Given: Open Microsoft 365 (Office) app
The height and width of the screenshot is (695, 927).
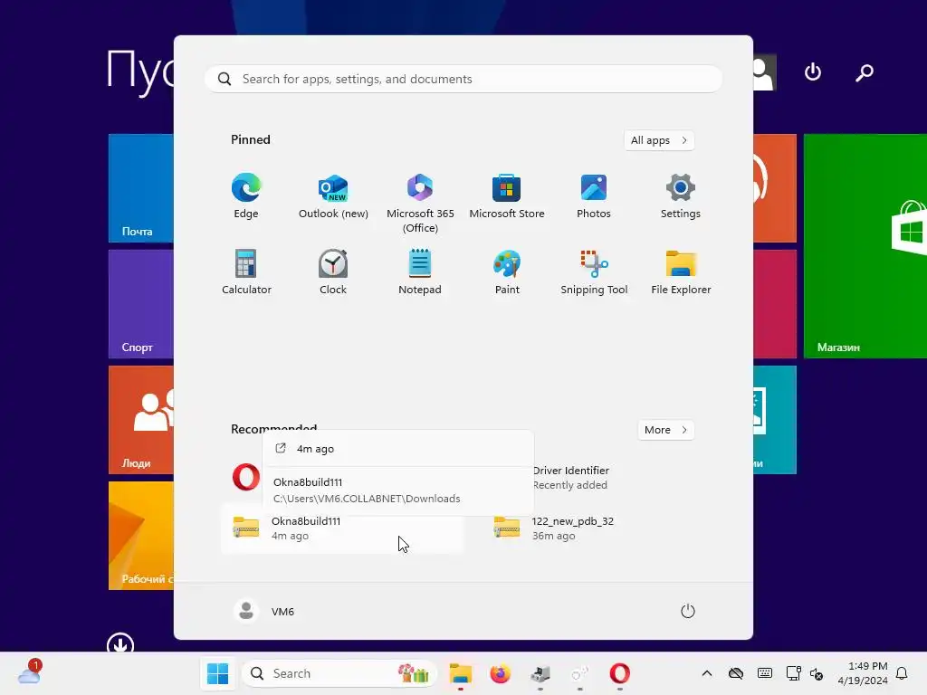Looking at the screenshot, I should [420, 204].
